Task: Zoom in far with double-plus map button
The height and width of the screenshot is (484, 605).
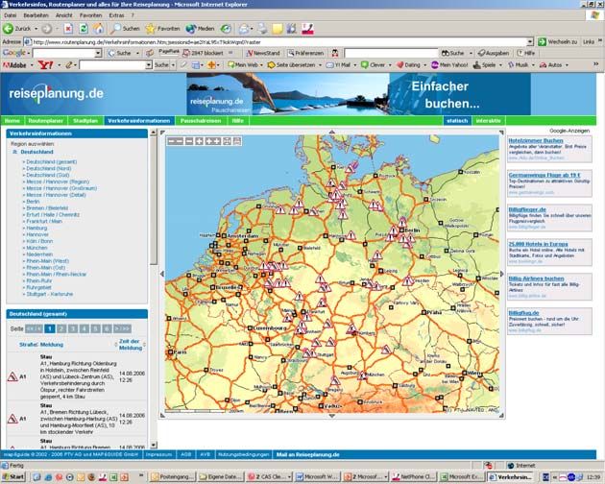Action: click(x=213, y=141)
